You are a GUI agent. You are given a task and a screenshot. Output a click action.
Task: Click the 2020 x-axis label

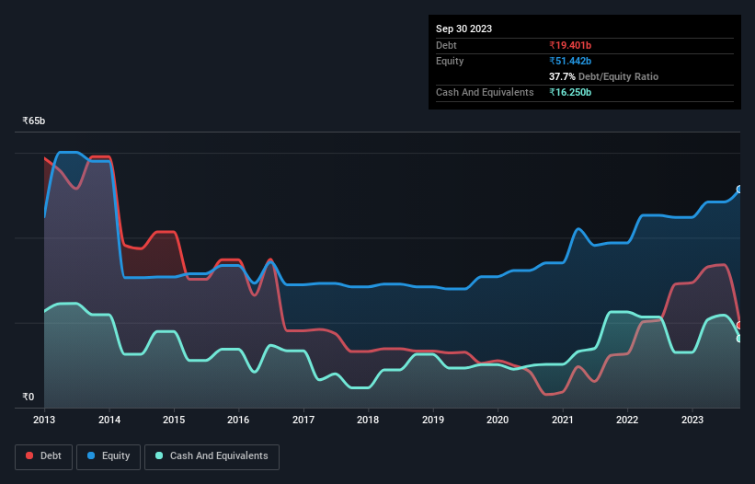coord(498,420)
